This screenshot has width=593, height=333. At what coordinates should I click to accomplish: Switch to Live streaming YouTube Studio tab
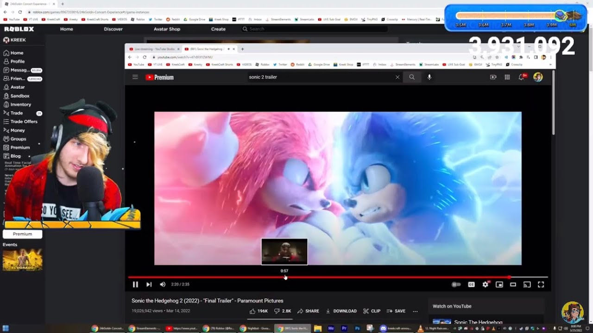(x=153, y=49)
